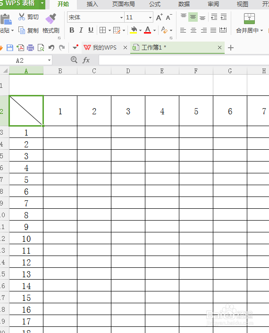Click the Undo arrow
This screenshot has width=269, height=333.
coord(51,48)
